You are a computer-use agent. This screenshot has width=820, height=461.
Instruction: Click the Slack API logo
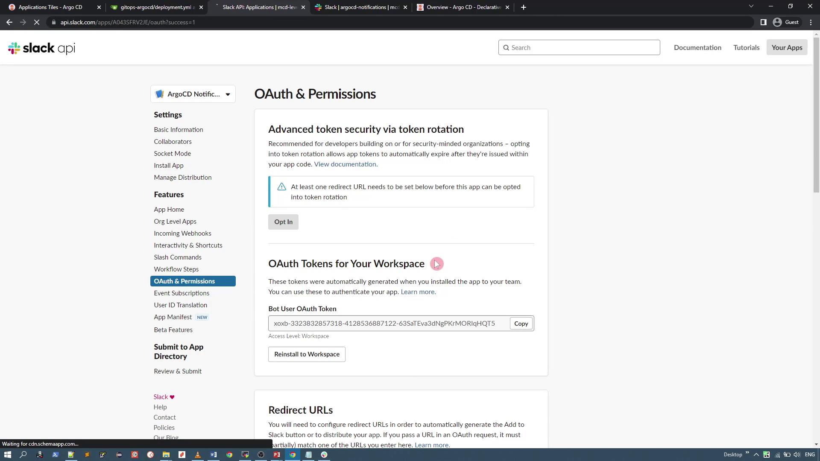point(41,48)
